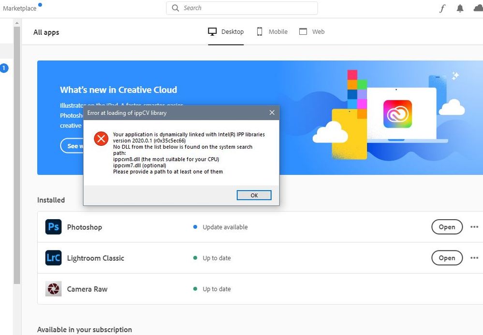Click the Photoshop app icon
The height and width of the screenshot is (335, 483).
tap(53, 227)
